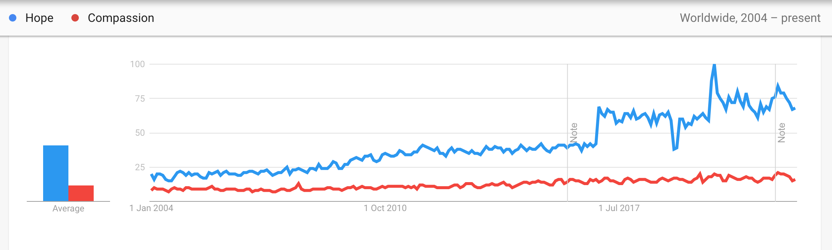Click the red Compassion average bar

click(x=81, y=193)
